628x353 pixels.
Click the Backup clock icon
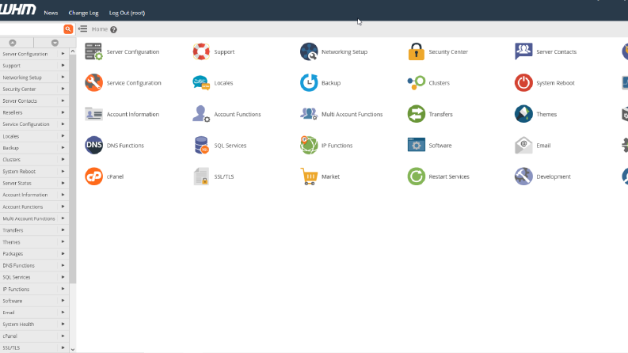309,83
